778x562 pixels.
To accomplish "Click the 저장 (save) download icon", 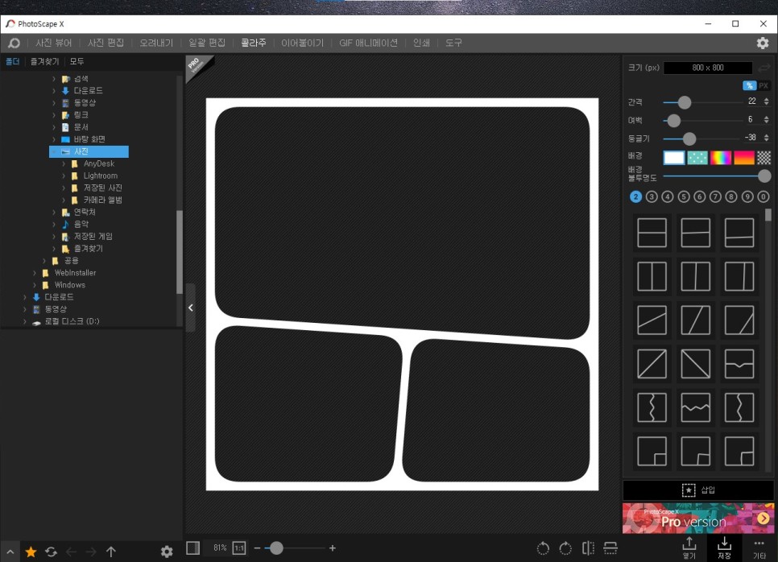I will (x=724, y=548).
